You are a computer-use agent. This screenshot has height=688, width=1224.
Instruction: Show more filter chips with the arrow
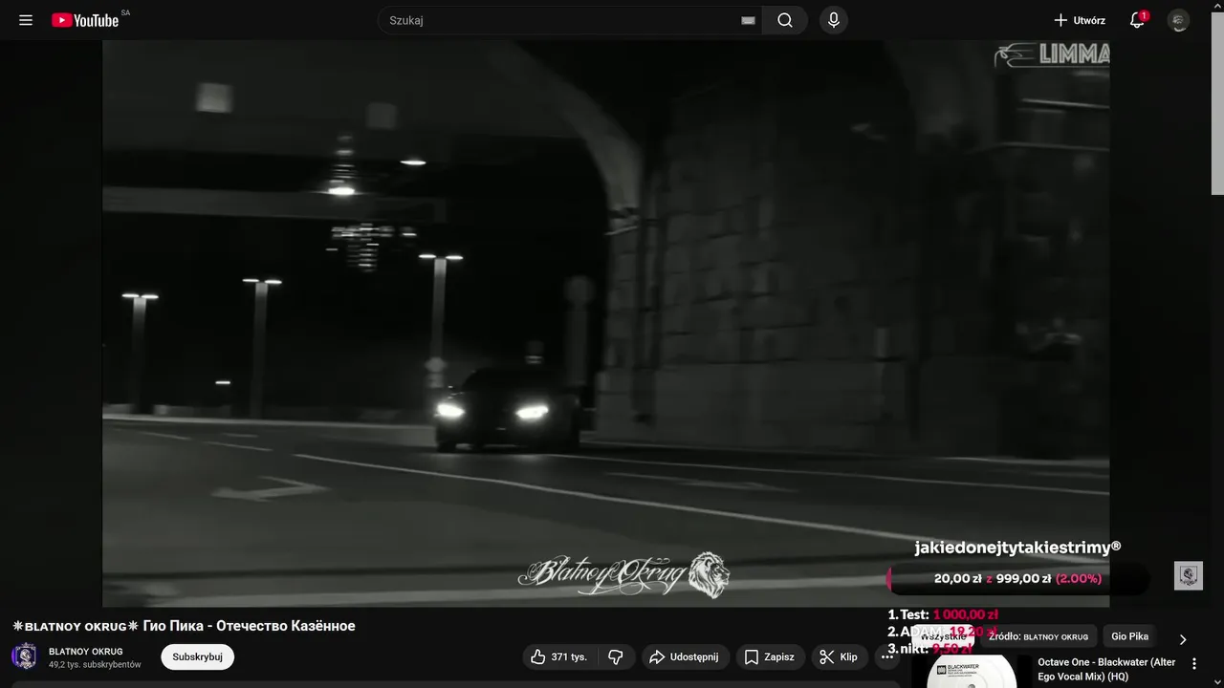tap(1182, 639)
